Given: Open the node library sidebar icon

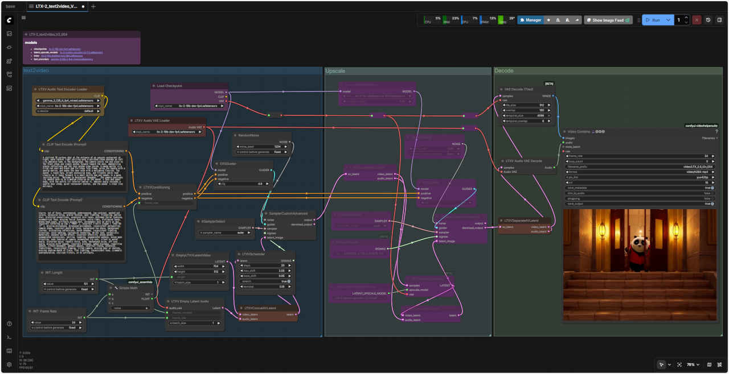Looking at the screenshot, I should [9, 47].
